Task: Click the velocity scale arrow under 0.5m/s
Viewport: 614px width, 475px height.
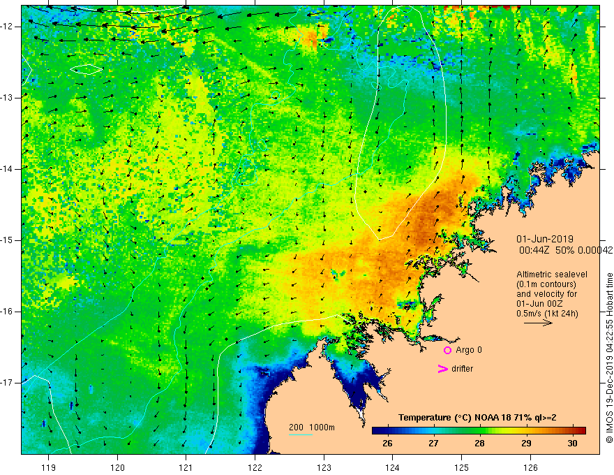Action: pyautogui.click(x=538, y=323)
